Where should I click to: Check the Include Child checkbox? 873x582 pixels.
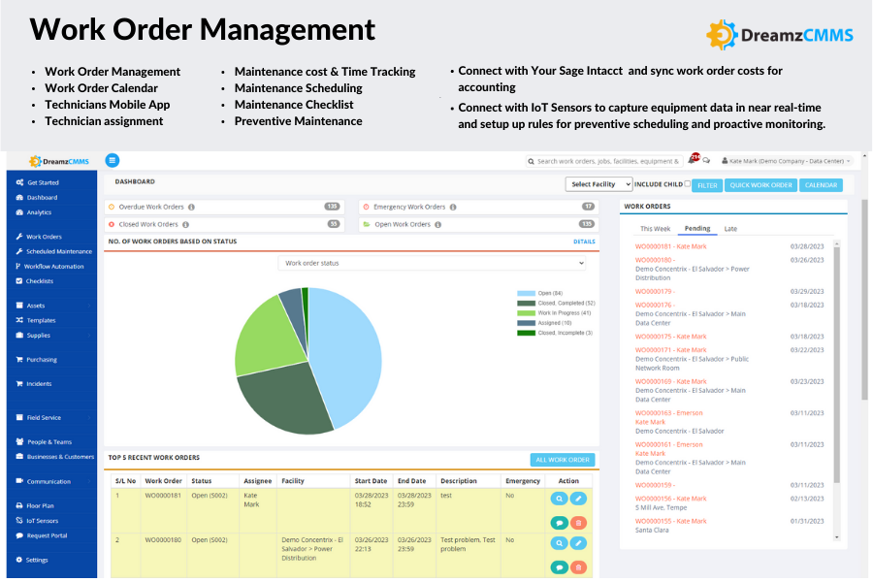point(688,184)
